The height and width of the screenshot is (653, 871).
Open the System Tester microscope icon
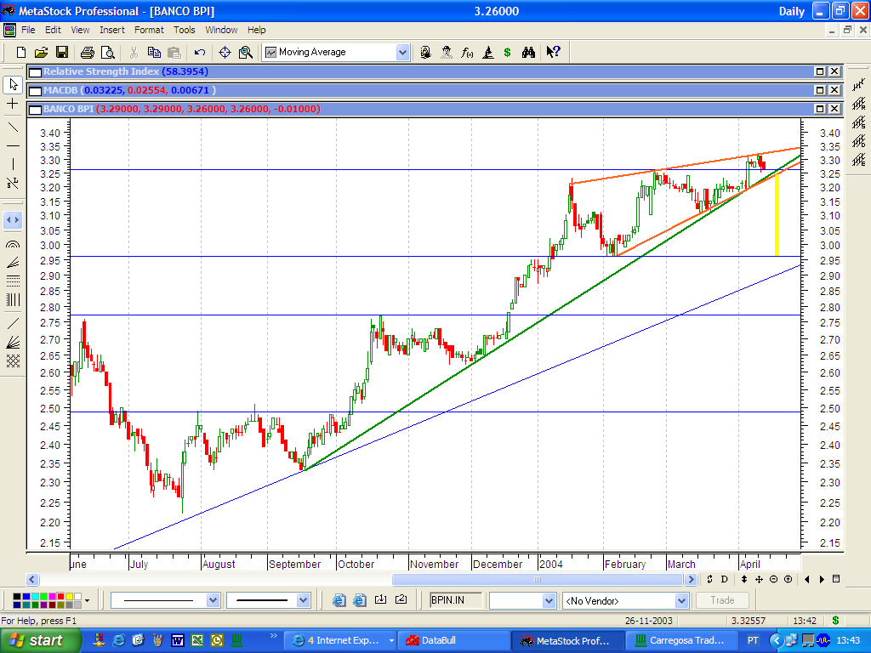(487, 52)
